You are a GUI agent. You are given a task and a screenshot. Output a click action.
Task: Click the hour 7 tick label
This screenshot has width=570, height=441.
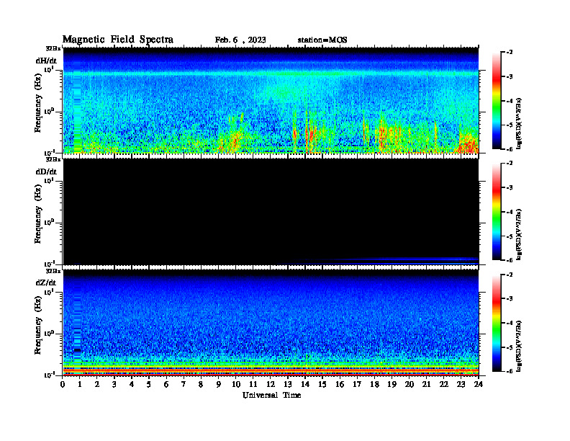click(x=184, y=385)
